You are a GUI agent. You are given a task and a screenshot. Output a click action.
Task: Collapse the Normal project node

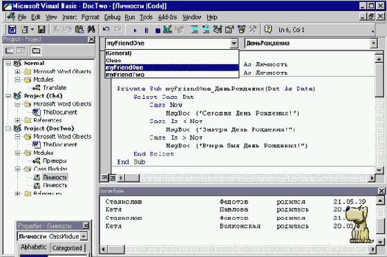tap(8, 64)
